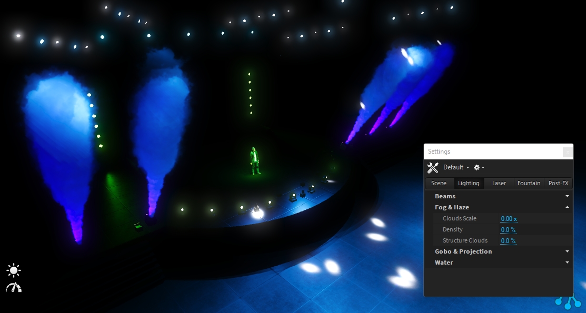Click the sun brightness icon
Screen dimensions: 586x313
(x=14, y=270)
